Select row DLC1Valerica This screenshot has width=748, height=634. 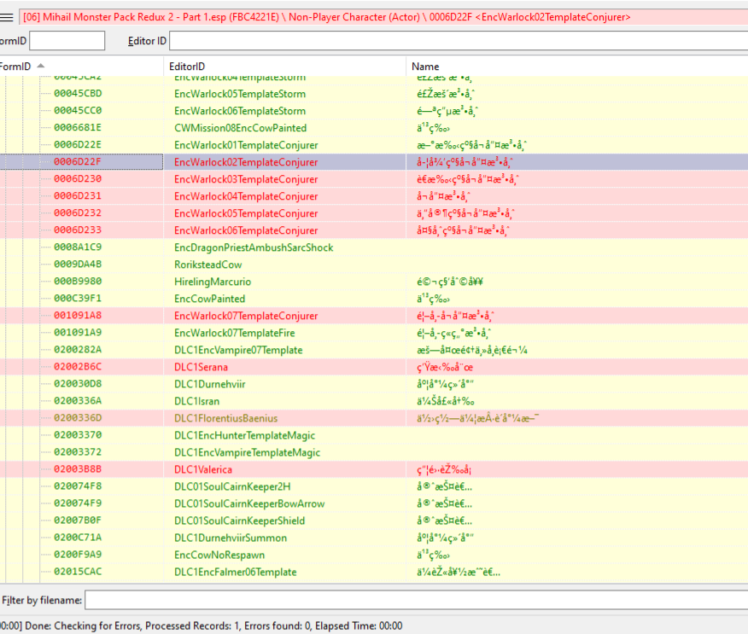tap(374, 469)
